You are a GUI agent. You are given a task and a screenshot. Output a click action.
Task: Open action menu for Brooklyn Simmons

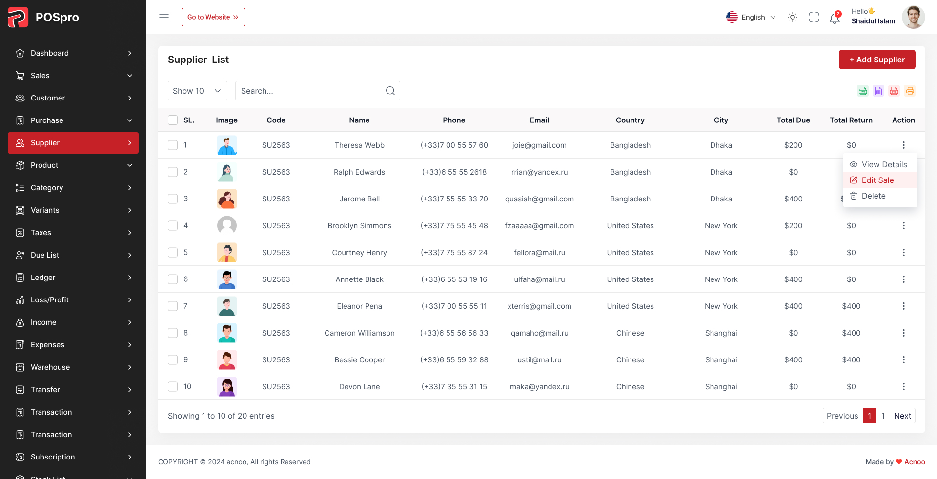tap(904, 225)
